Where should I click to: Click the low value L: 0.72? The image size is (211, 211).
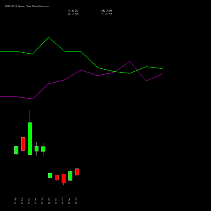(x=107, y=14)
